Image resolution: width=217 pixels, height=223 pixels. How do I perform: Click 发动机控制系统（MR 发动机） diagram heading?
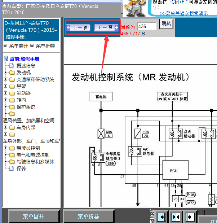[130, 77]
